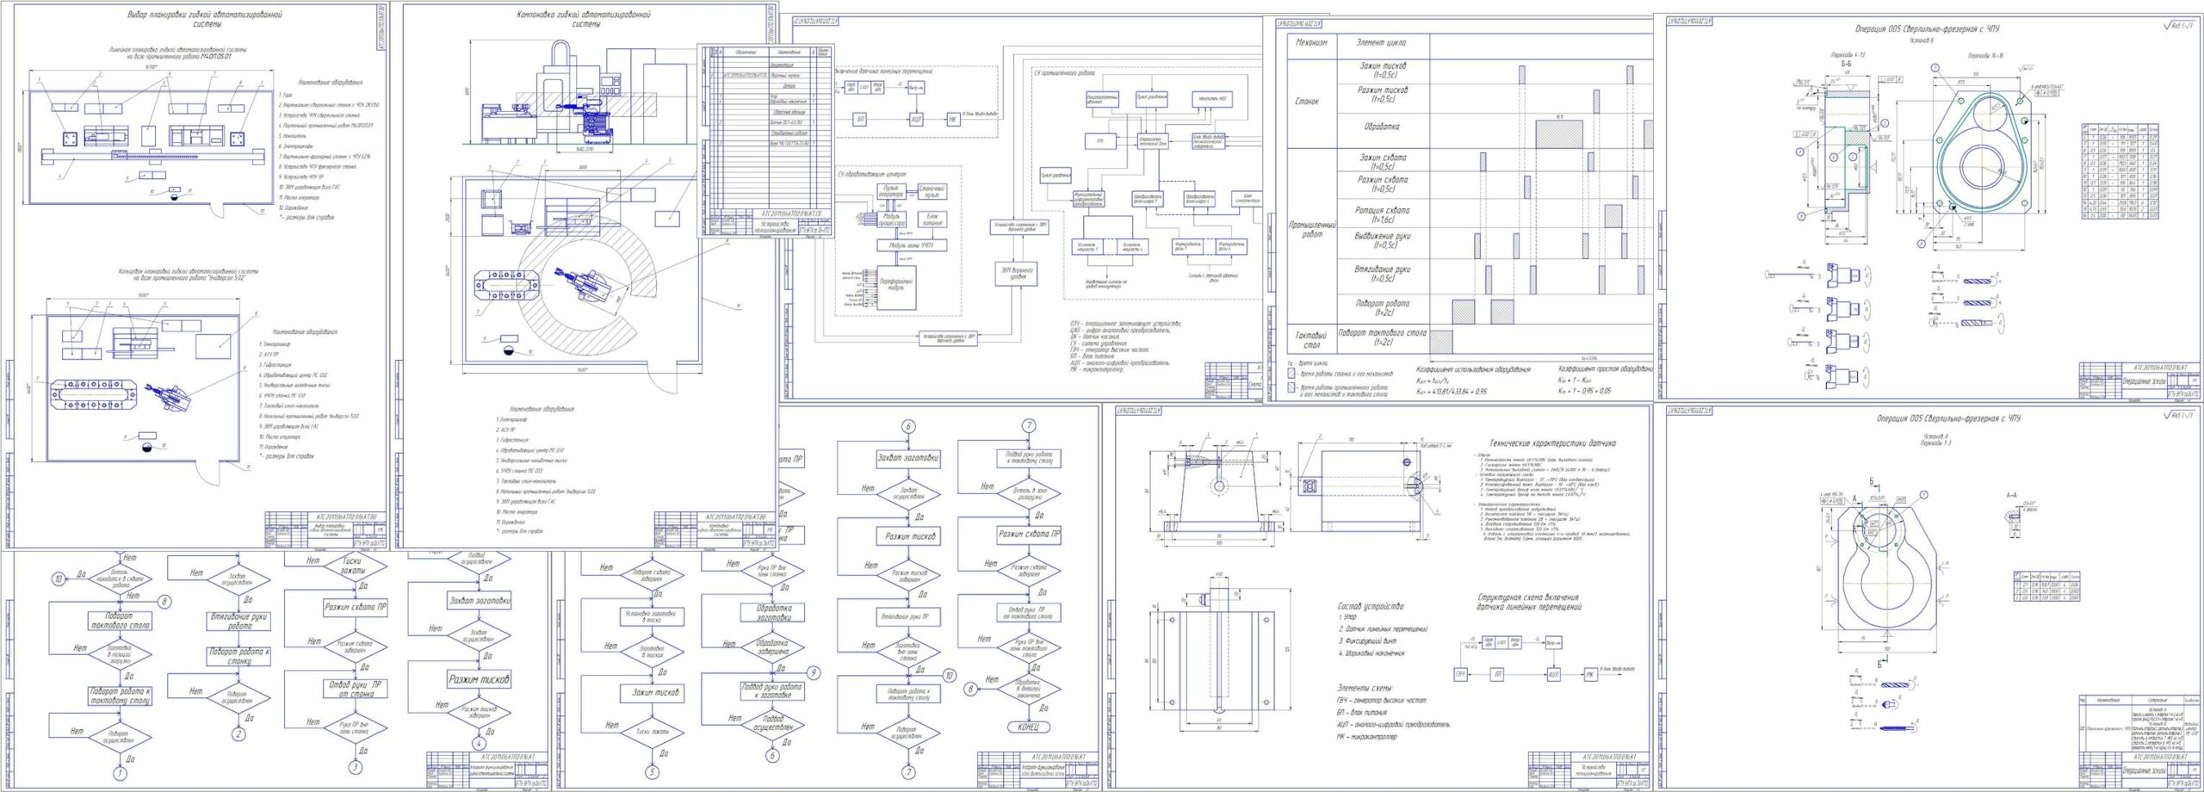This screenshot has height=792, width=2204.
Task: Click flowchart connector circle number 5
Action: click(x=652, y=771)
